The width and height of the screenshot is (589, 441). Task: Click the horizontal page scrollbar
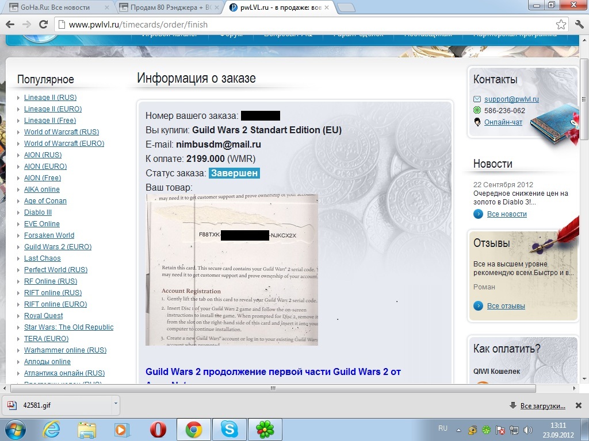(x=273, y=389)
